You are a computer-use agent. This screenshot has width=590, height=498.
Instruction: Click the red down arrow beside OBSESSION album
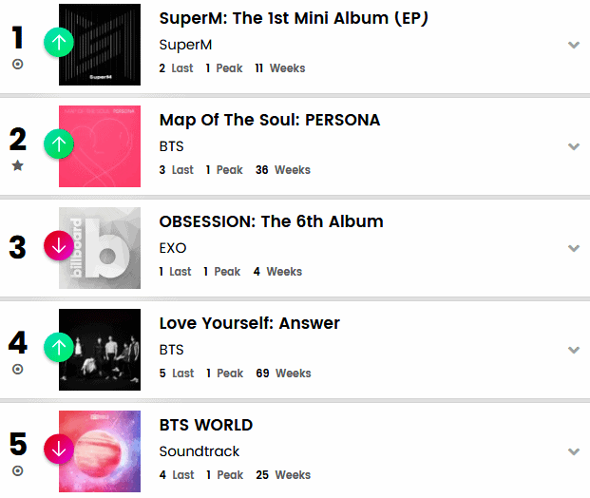point(59,246)
